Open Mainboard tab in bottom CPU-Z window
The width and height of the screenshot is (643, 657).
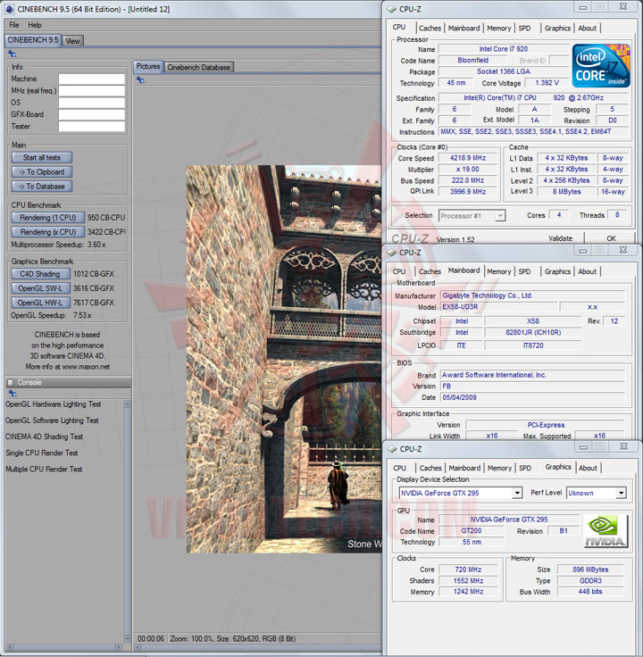tap(464, 468)
